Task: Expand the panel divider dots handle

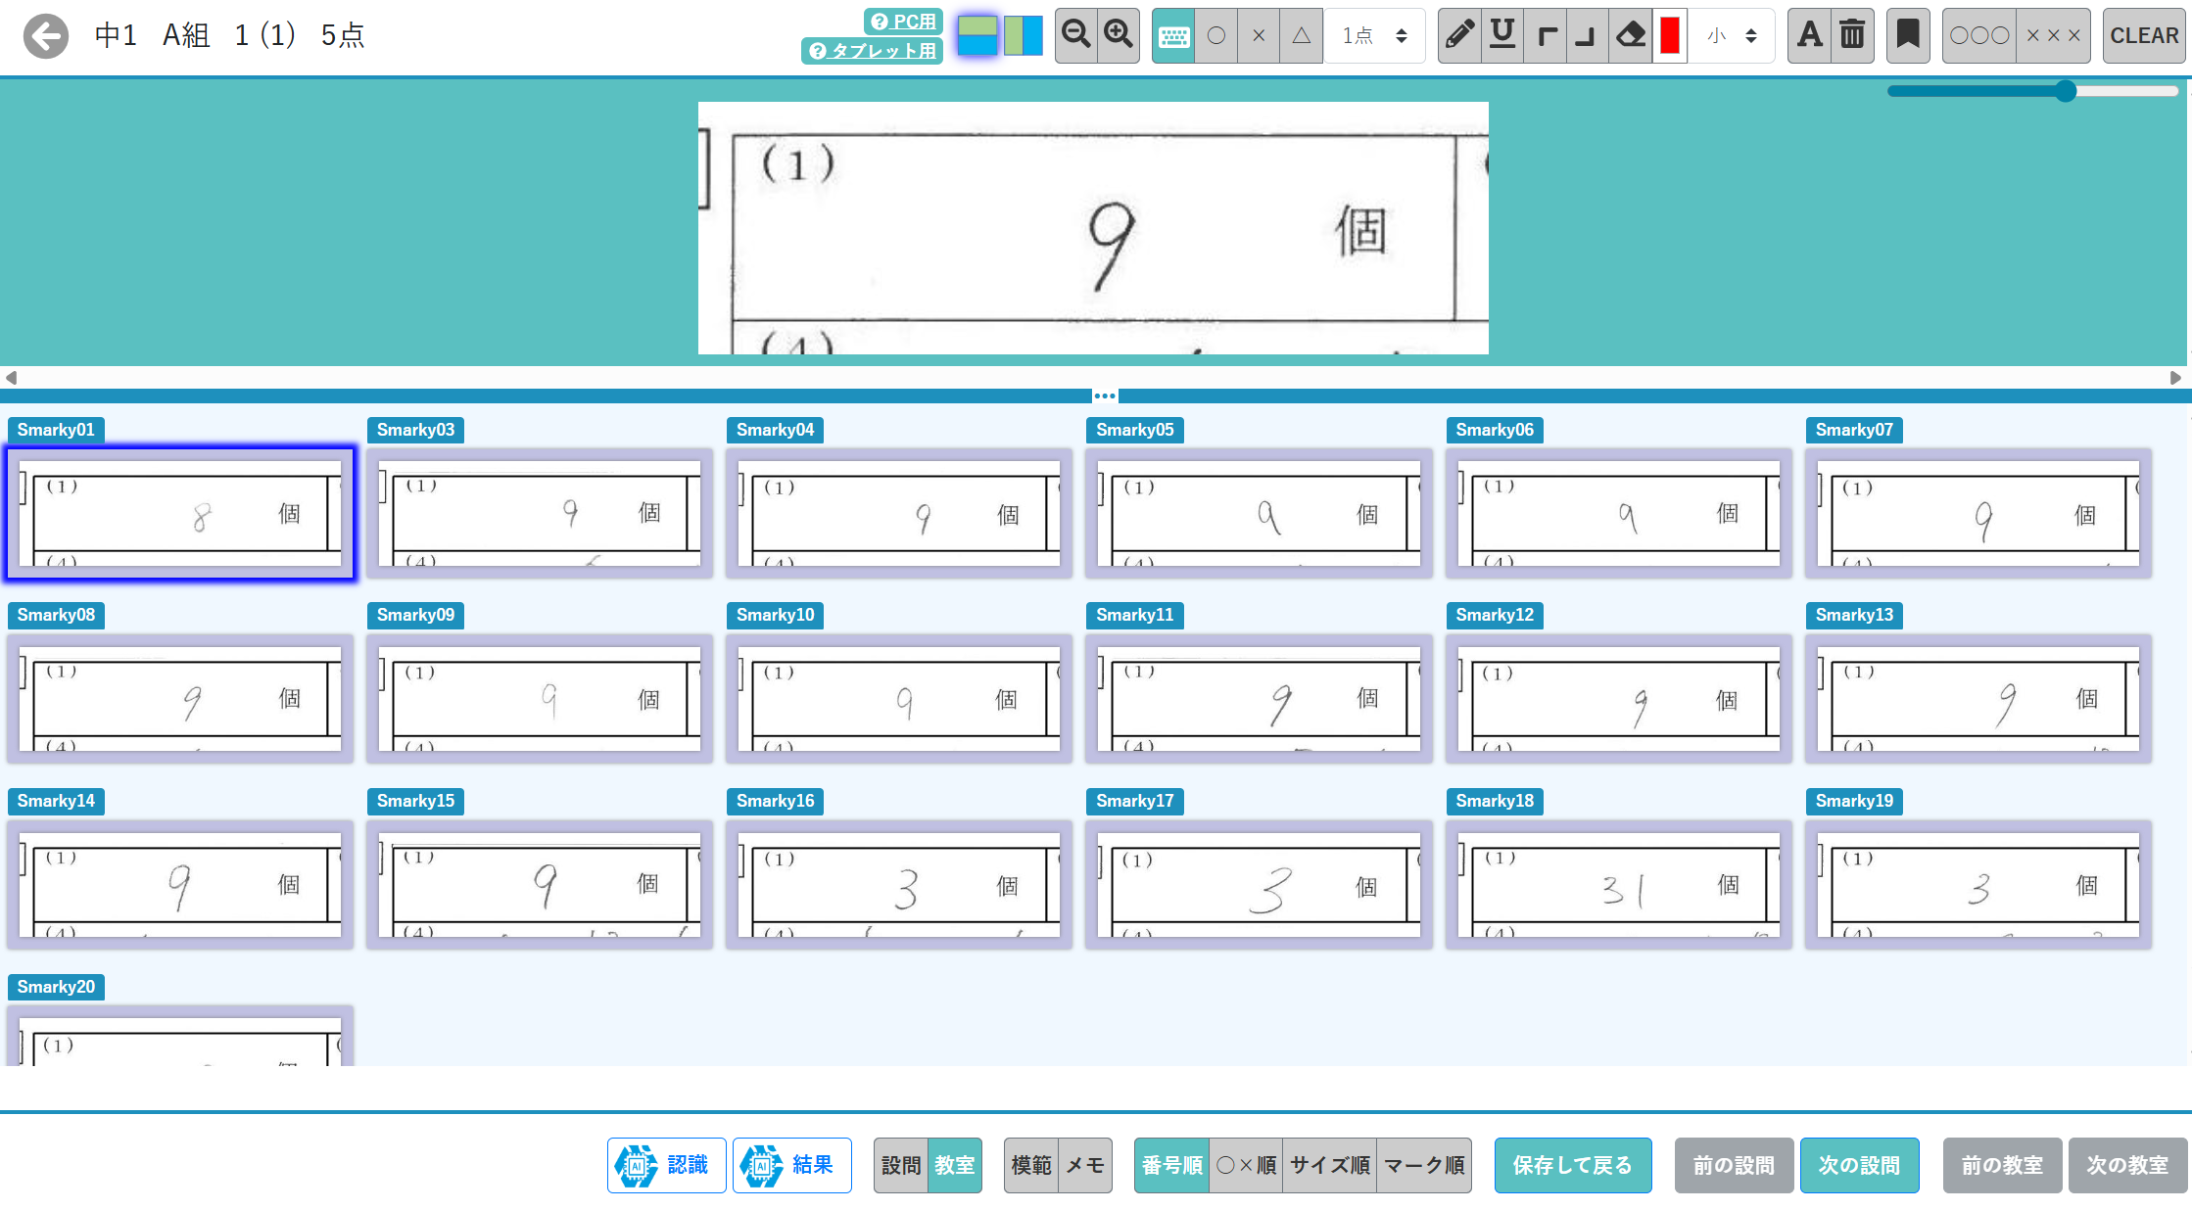Action: 1105,396
